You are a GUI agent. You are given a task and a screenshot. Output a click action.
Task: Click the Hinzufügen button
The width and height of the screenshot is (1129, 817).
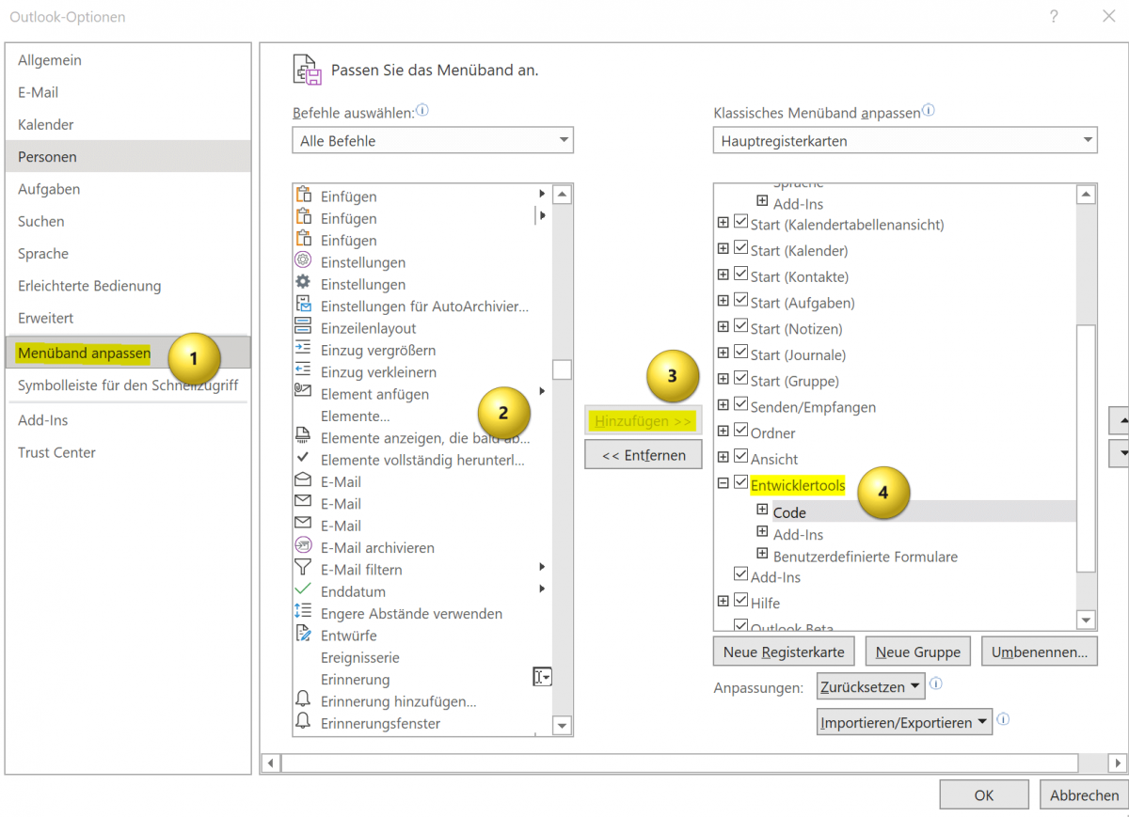point(643,420)
